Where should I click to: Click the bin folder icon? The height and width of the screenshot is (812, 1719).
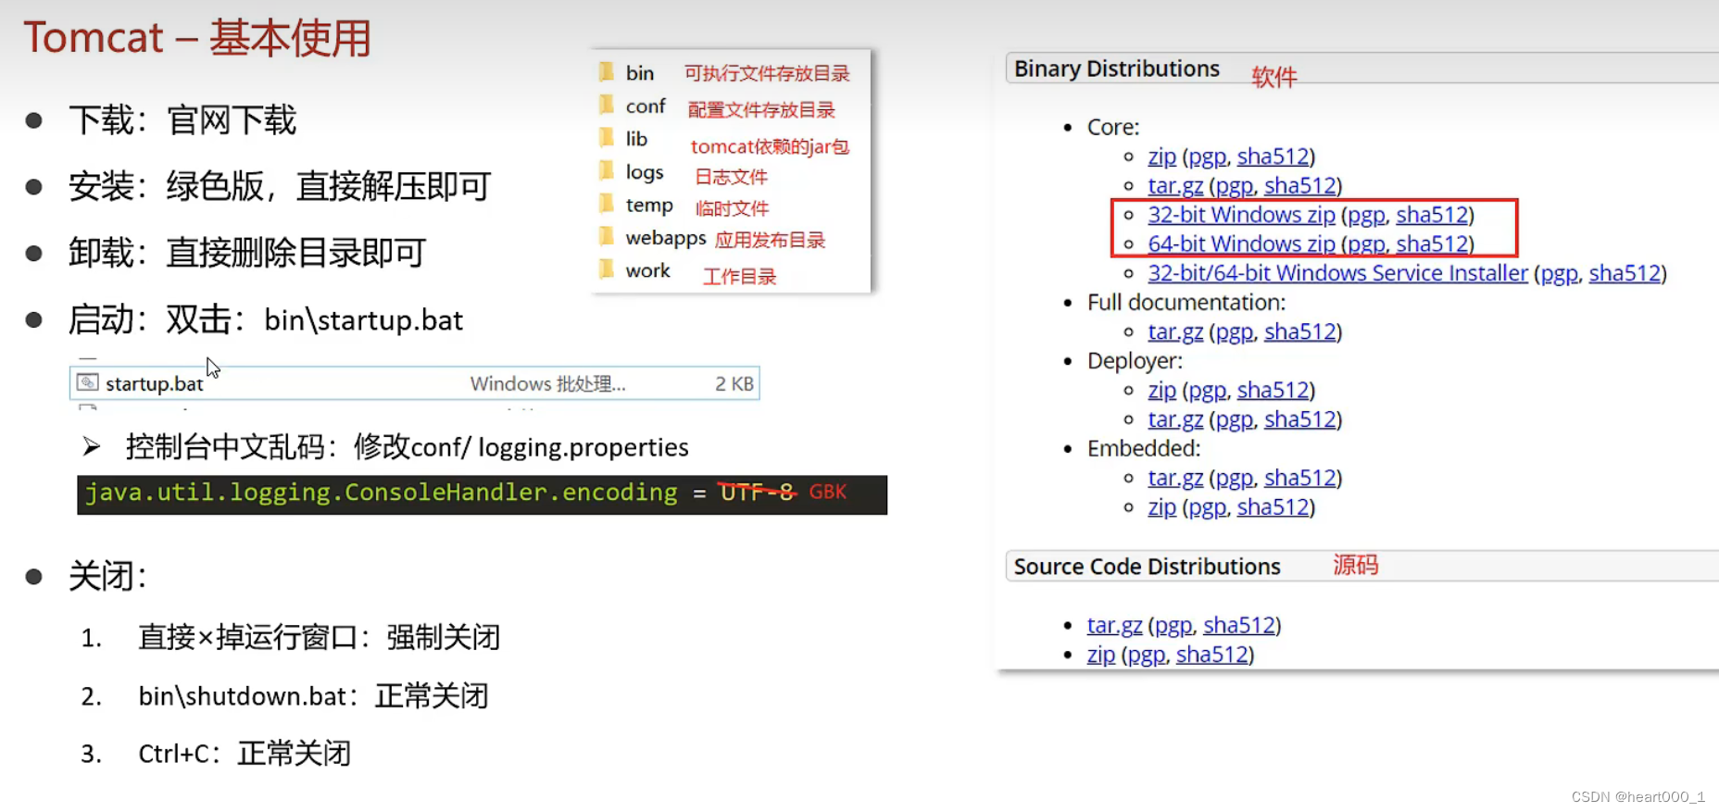[607, 71]
